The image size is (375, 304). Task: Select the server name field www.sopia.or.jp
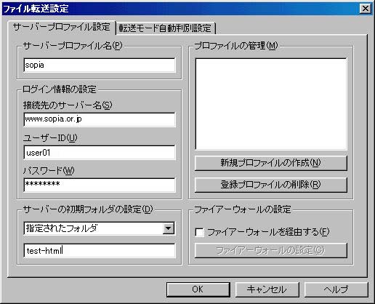[x=100, y=119]
